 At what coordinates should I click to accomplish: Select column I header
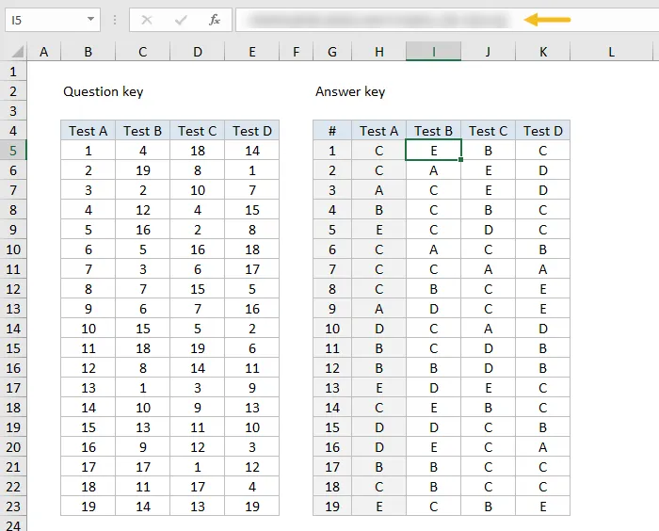[x=434, y=53]
